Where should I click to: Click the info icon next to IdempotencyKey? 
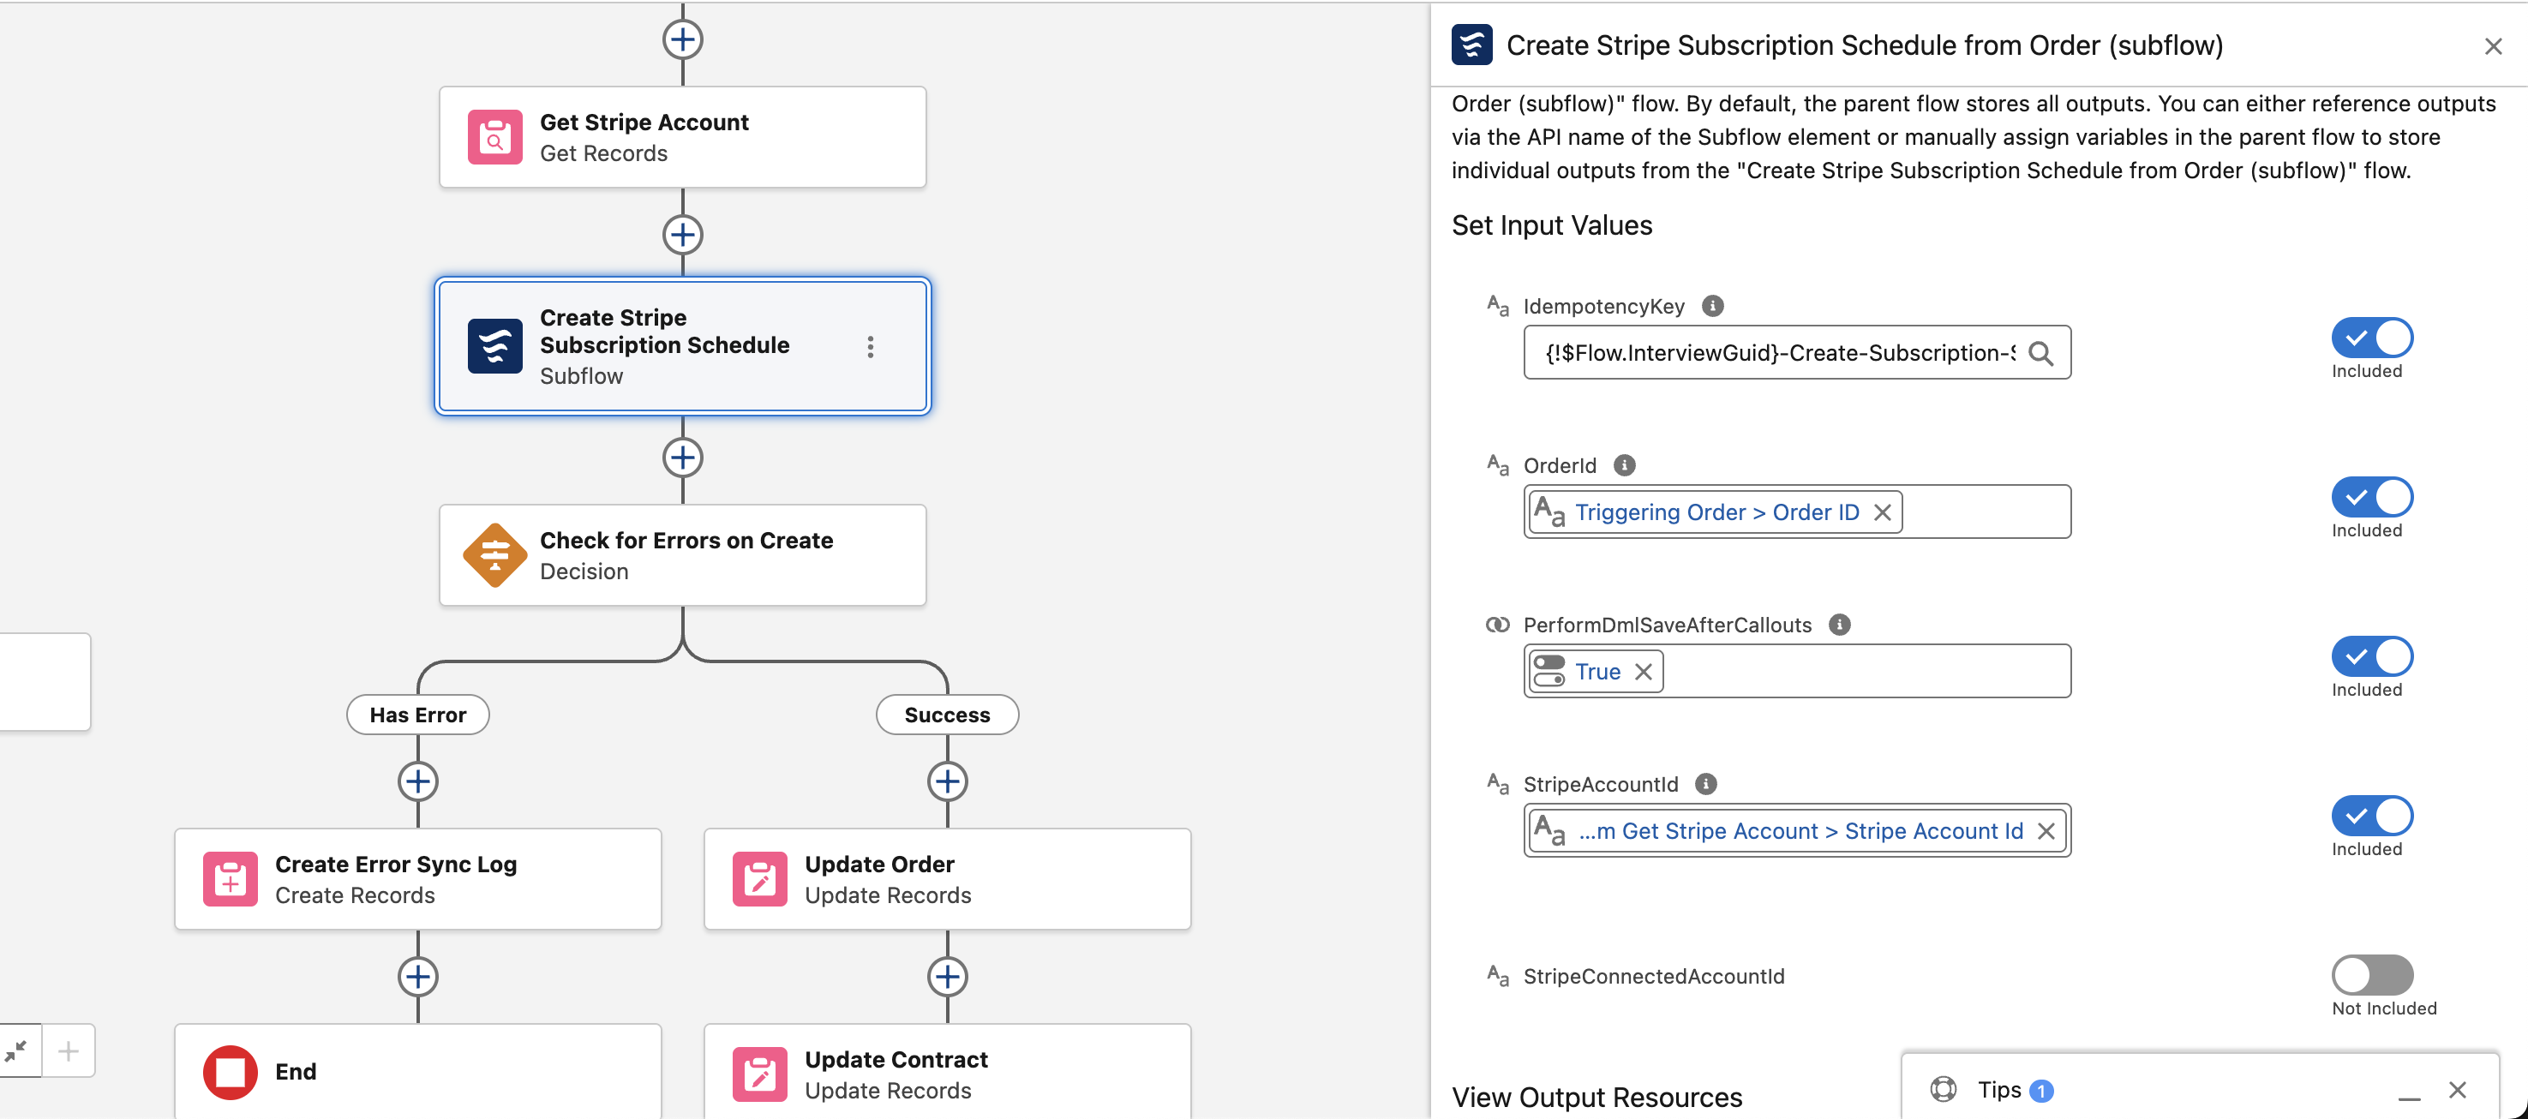(1712, 306)
